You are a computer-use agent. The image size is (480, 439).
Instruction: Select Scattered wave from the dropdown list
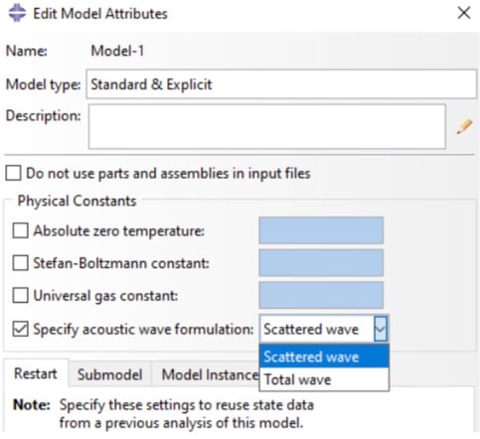pos(324,357)
